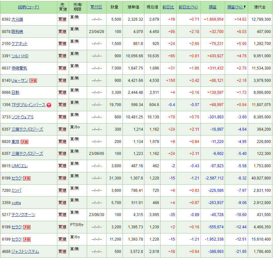Viewport: 273px width, 260px height.
Task: Select the 23/06/30 purchase date cell
Action: pos(97,215)
